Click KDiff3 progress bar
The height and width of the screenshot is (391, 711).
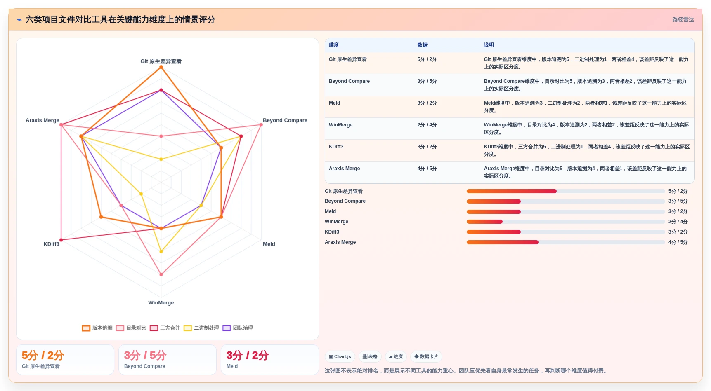click(566, 232)
